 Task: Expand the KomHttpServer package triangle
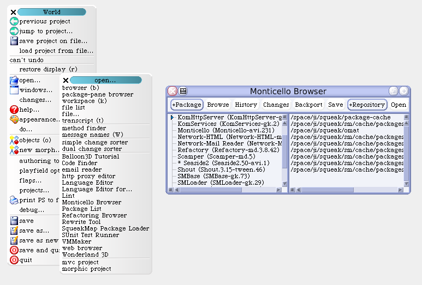pyautogui.click(x=172, y=117)
